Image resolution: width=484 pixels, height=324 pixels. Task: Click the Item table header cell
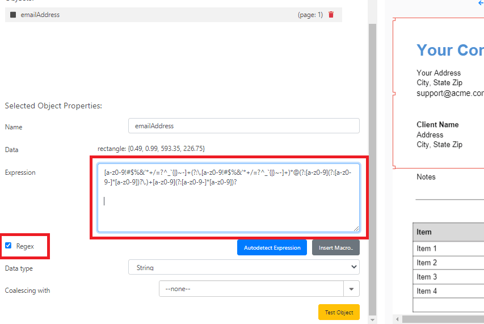(448, 232)
